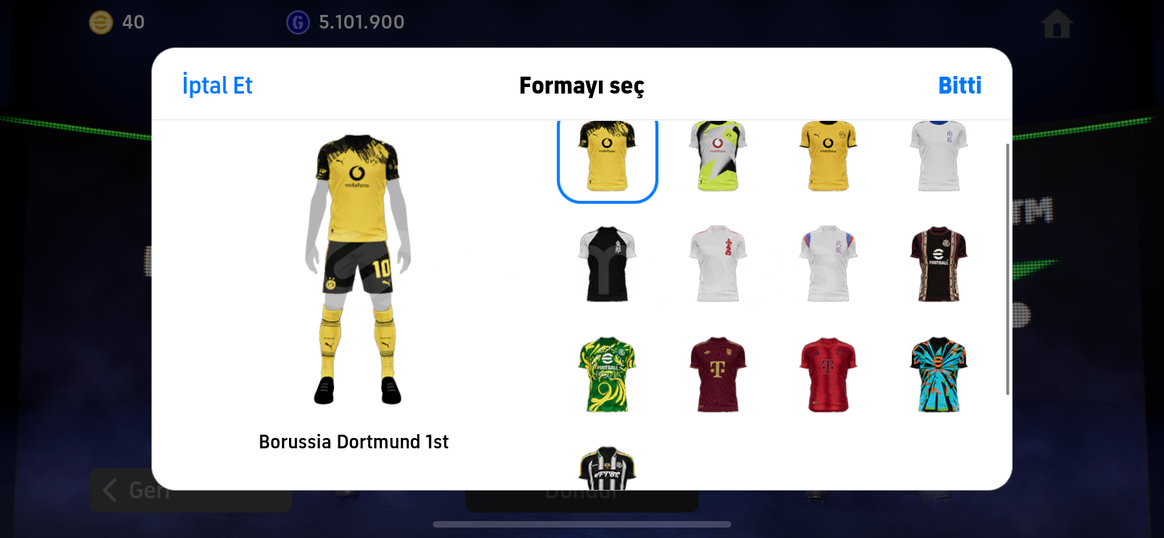Tap the full kit preview mannequin
This screenshot has height=538, width=1164.
(358, 270)
